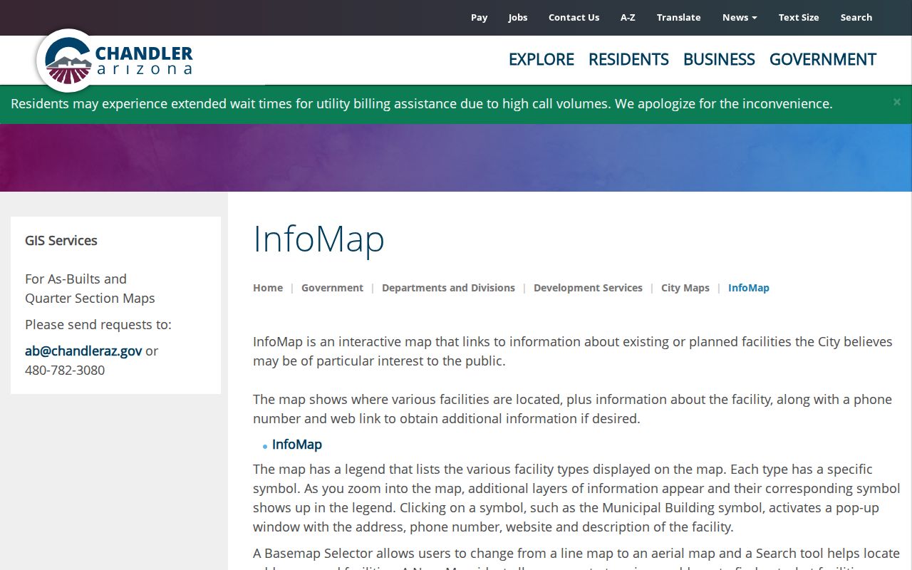Viewport: 912px width, 570px height.
Task: Click the InfoMap breadcrumb item
Action: click(749, 288)
